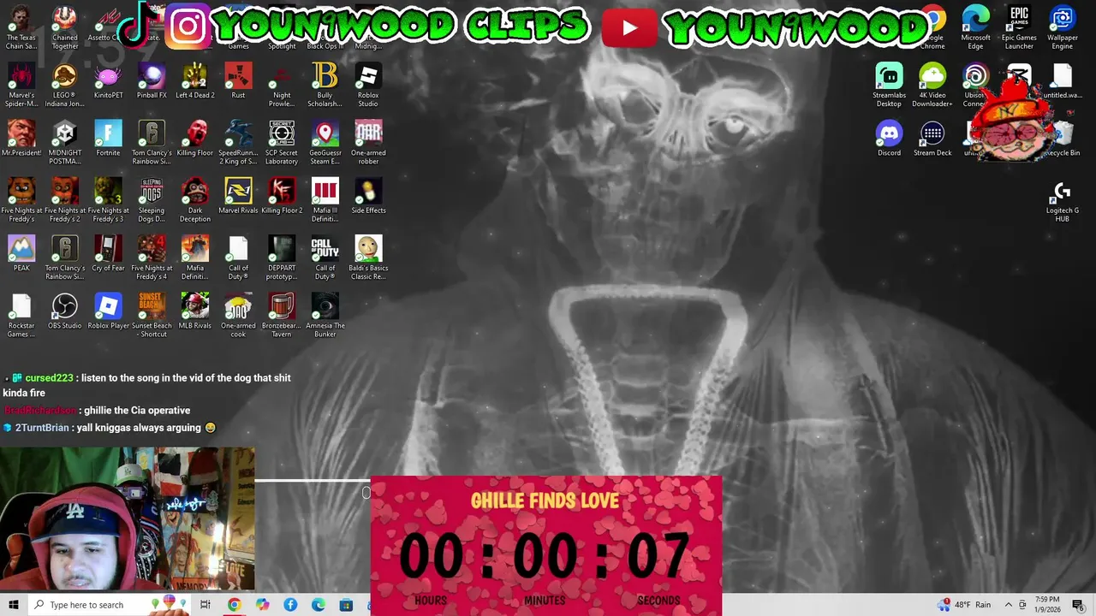Select the One-armed cook shortcut
Image resolution: width=1096 pixels, height=616 pixels.
coord(238,315)
